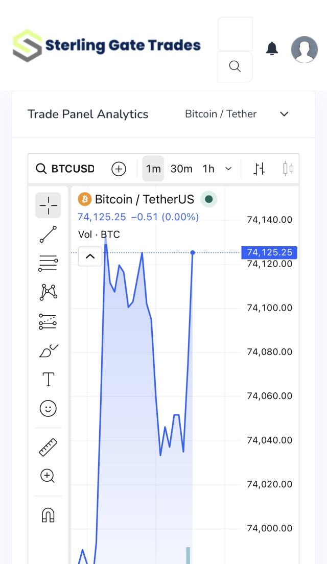
Task: Open the notifications bell
Action: (272, 49)
